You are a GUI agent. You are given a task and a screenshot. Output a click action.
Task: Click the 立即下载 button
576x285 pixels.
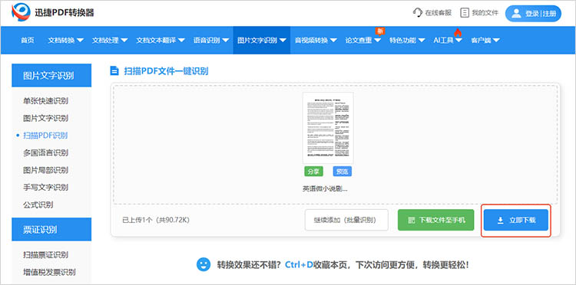[516, 220]
